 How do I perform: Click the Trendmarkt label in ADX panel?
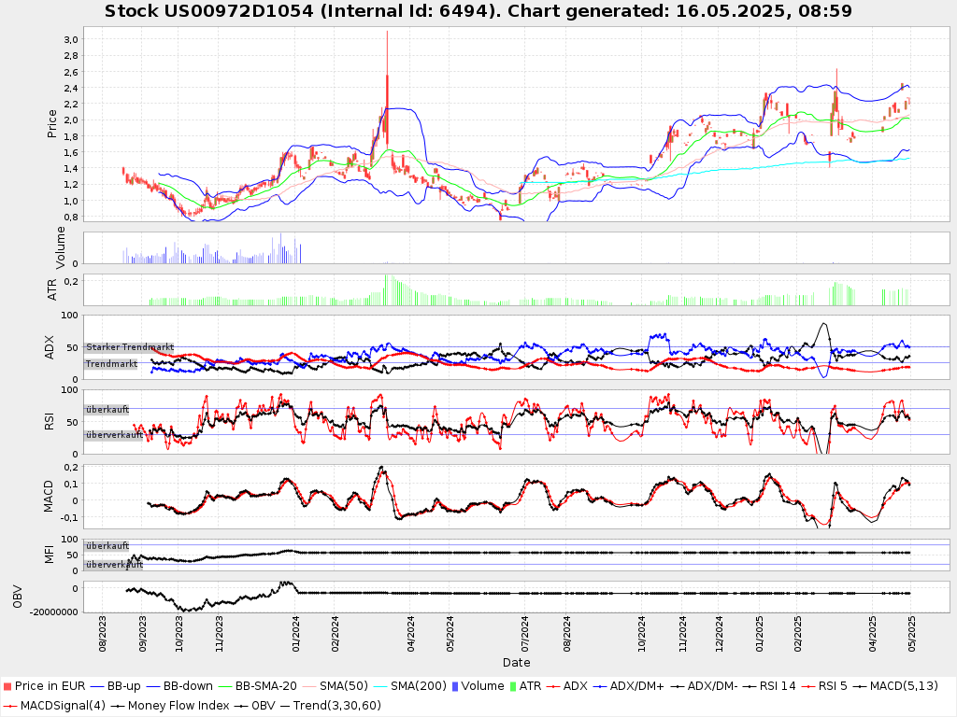tap(111, 364)
